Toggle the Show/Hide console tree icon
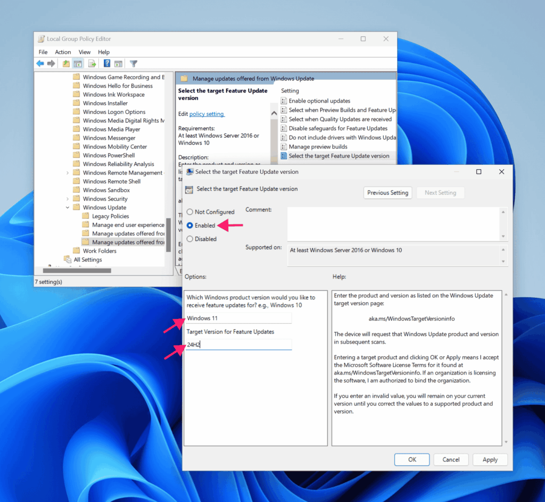This screenshot has height=502, width=545. click(78, 63)
